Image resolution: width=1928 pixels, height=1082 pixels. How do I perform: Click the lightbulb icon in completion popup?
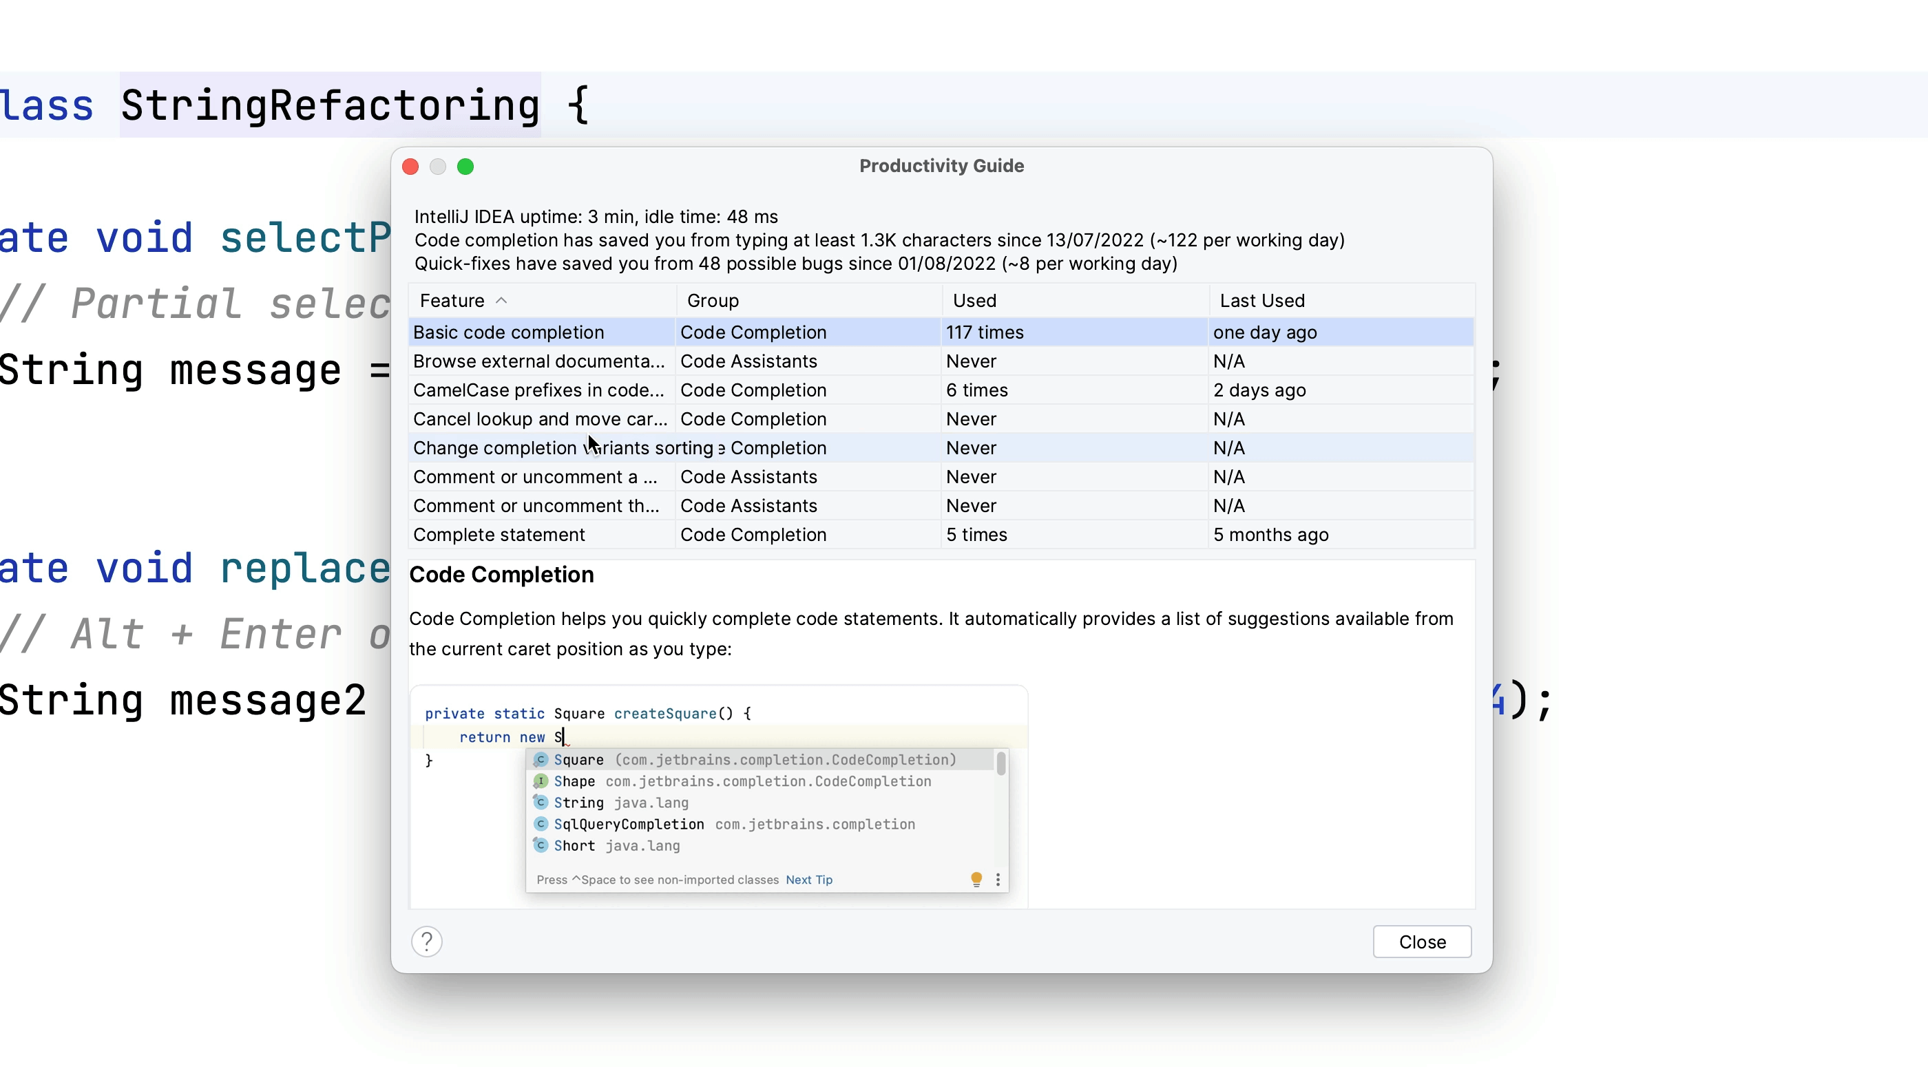(976, 879)
